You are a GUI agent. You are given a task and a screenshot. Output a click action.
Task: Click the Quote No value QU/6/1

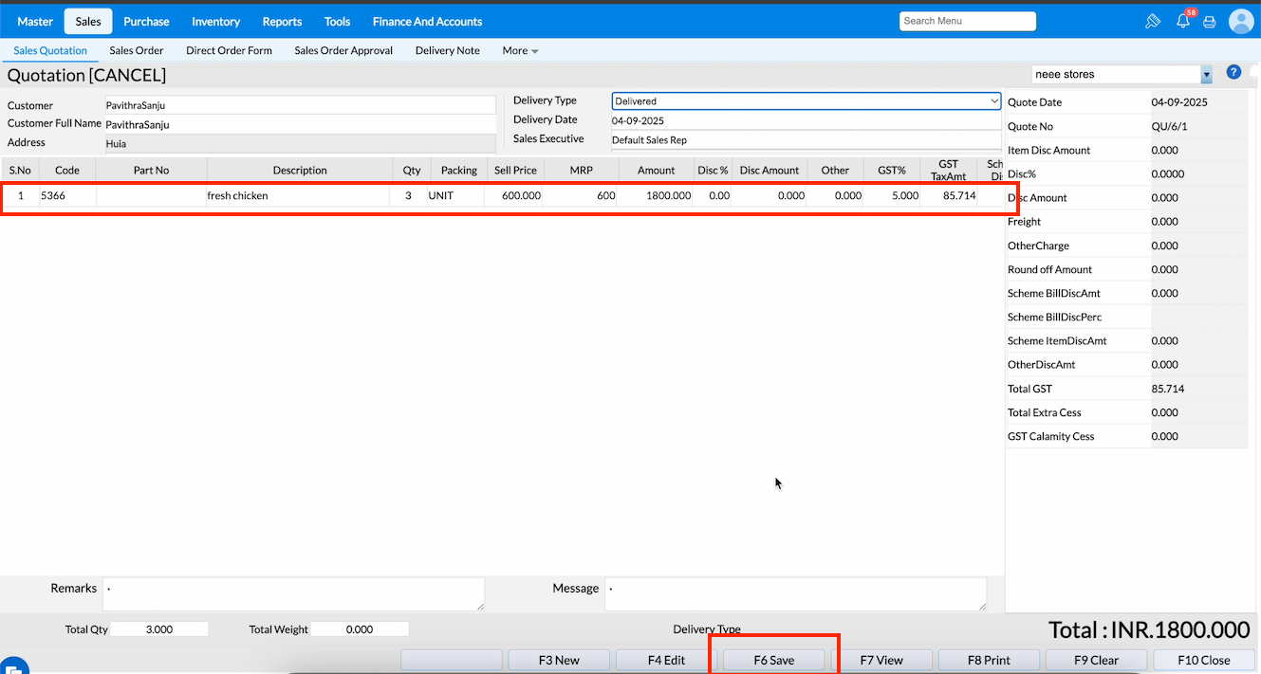pyautogui.click(x=1169, y=126)
